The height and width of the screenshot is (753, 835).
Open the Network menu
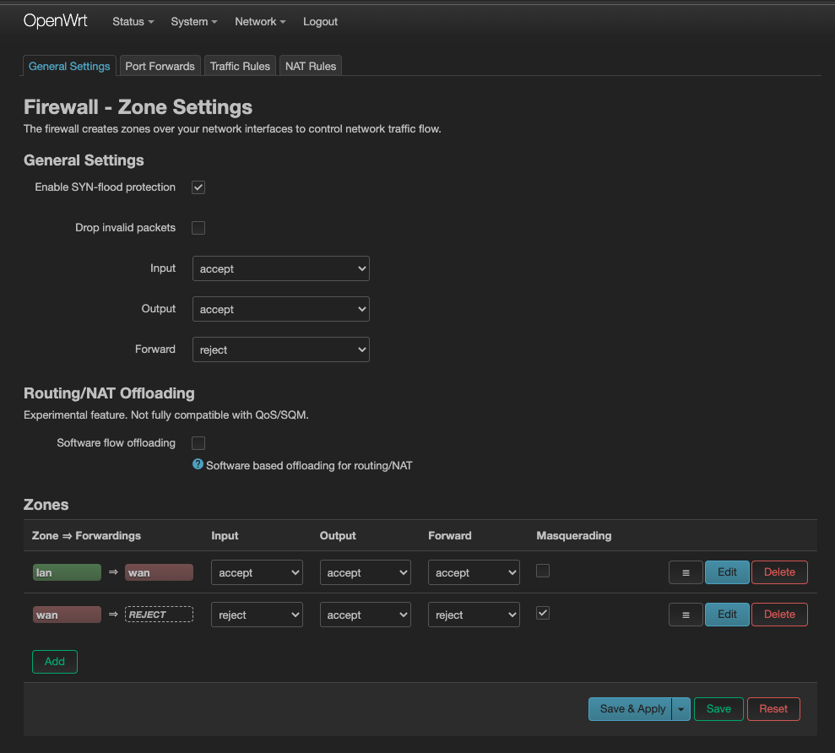tap(260, 22)
